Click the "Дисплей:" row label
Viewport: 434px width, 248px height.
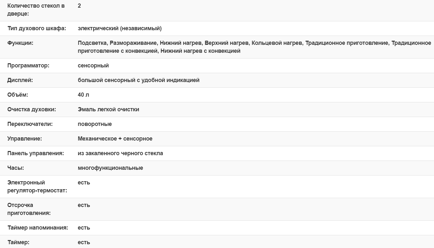tap(20, 80)
